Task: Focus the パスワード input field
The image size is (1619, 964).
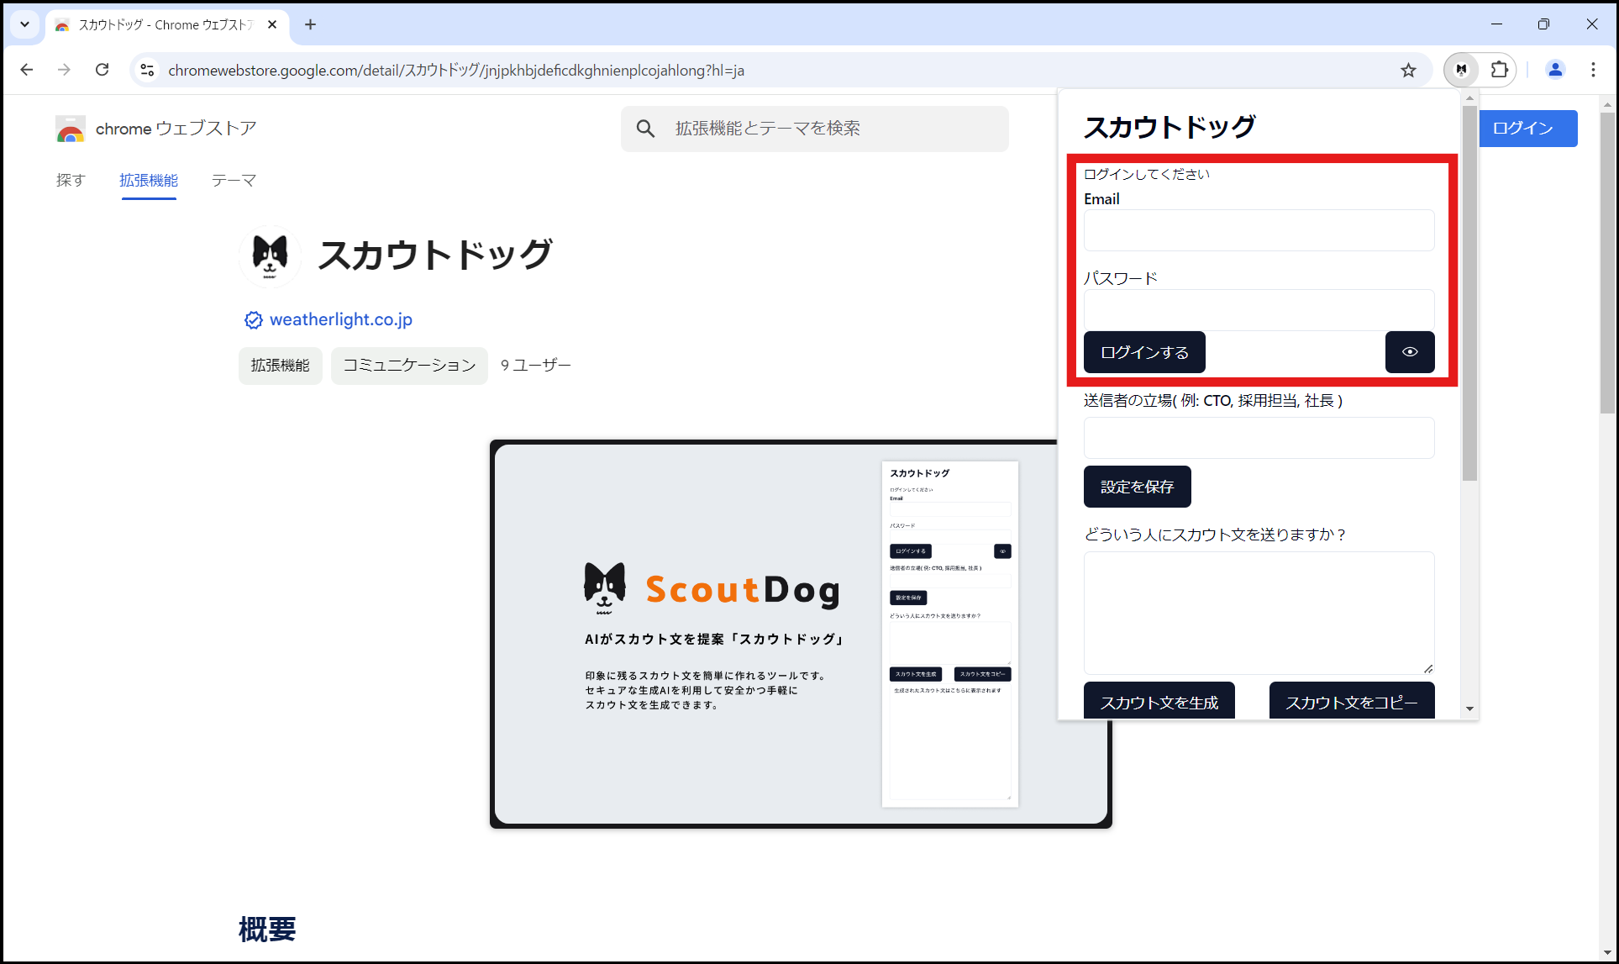Action: (1259, 309)
